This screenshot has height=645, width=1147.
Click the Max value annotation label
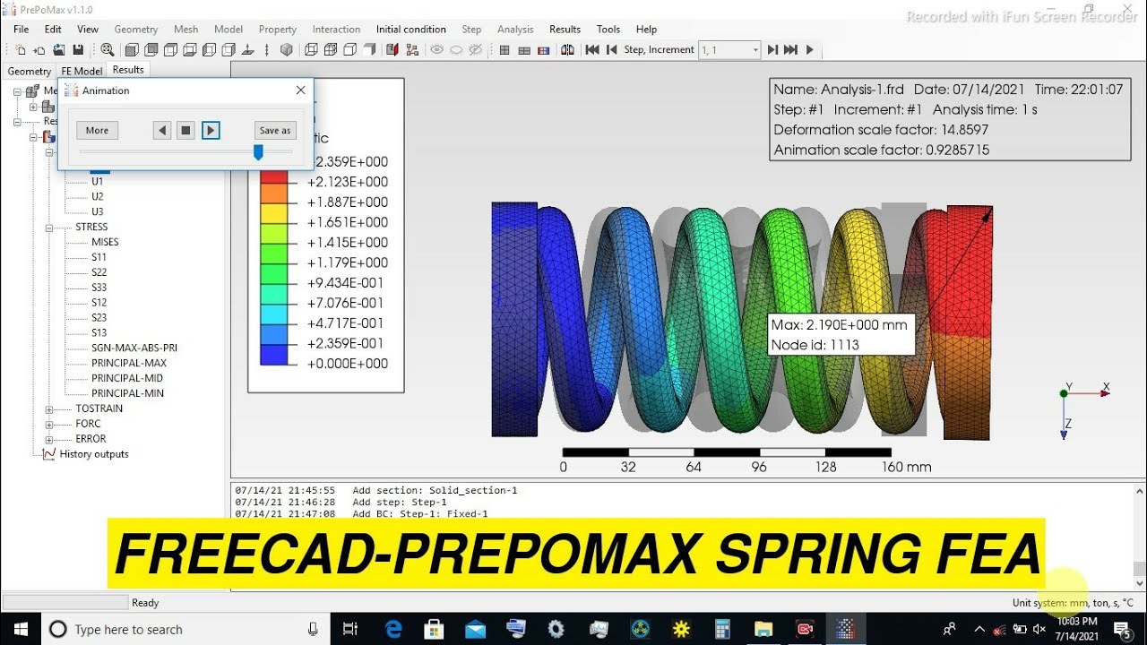[x=841, y=334]
